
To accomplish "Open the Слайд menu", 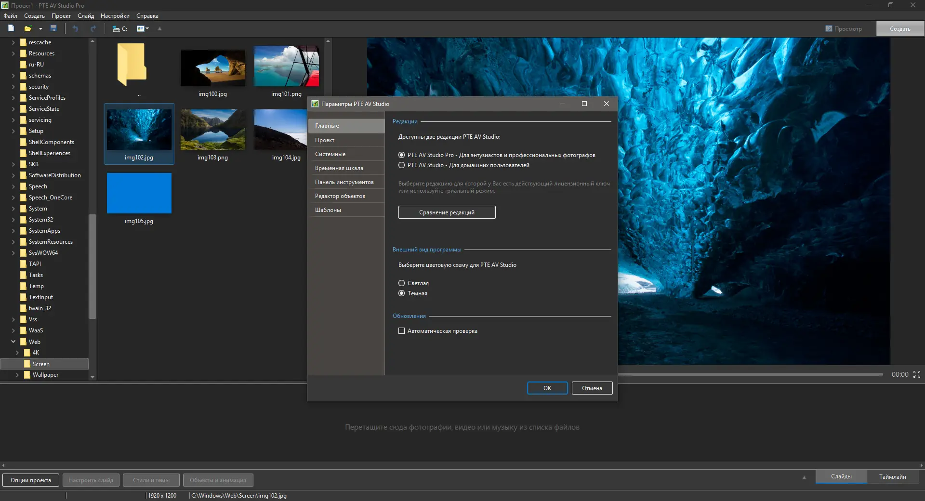I will tap(86, 16).
